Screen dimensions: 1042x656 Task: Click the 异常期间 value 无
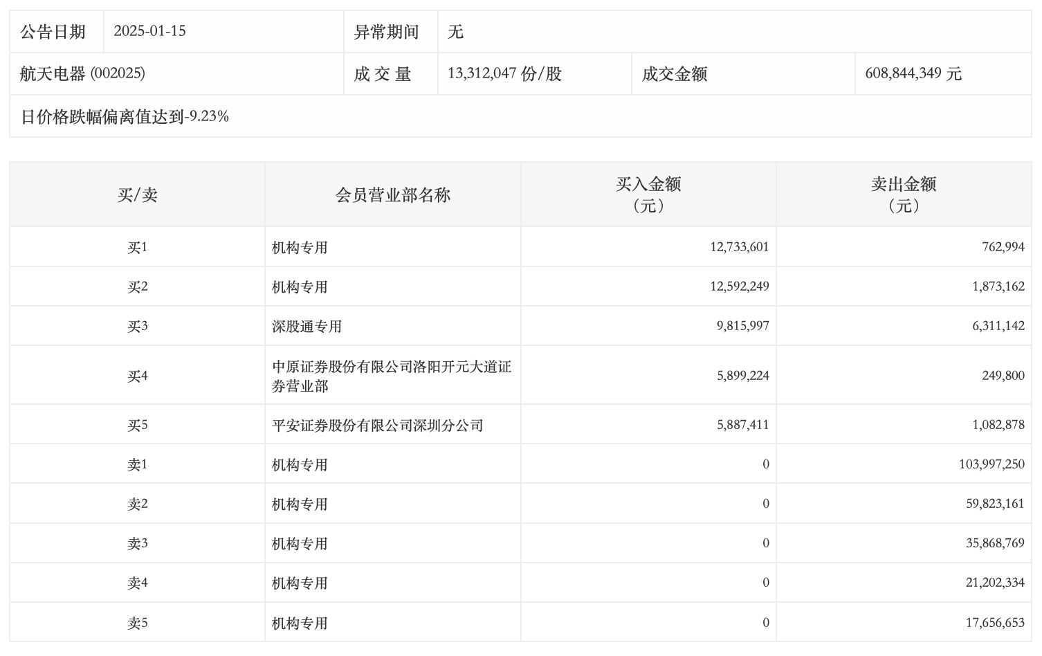455,32
